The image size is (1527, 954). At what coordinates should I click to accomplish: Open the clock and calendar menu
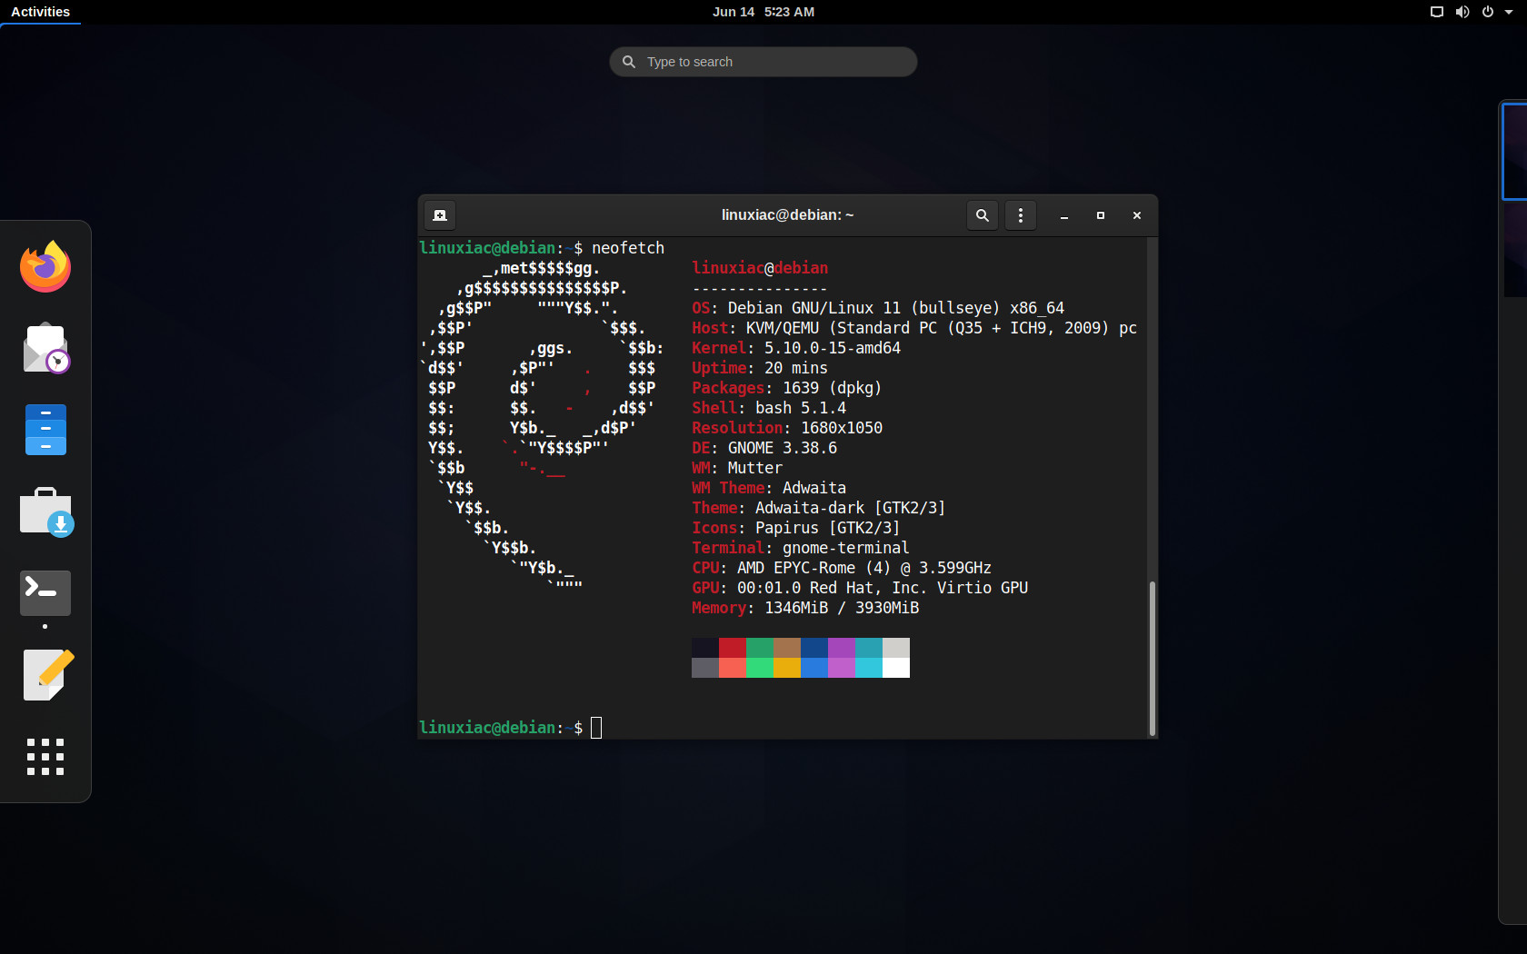click(763, 12)
